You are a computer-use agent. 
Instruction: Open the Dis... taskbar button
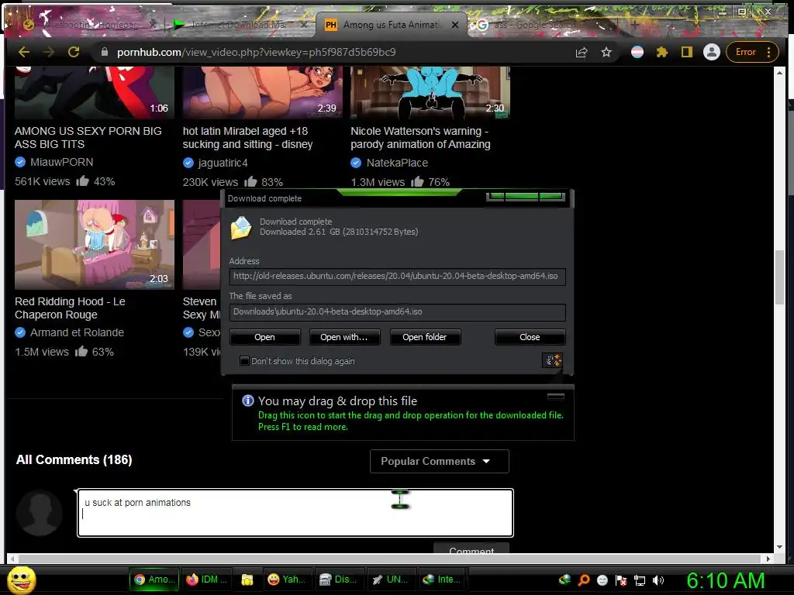[x=338, y=580]
